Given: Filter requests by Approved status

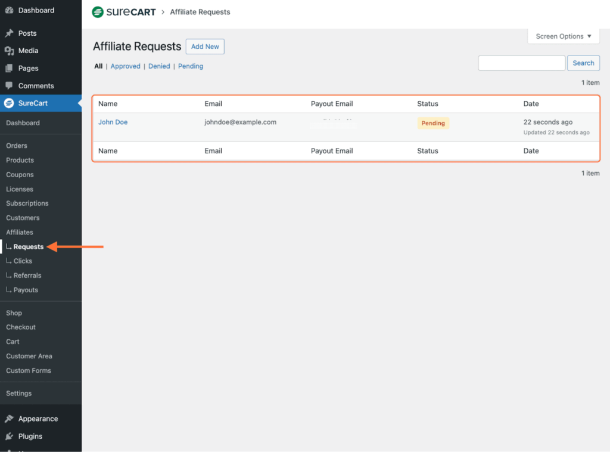Looking at the screenshot, I should tap(125, 66).
